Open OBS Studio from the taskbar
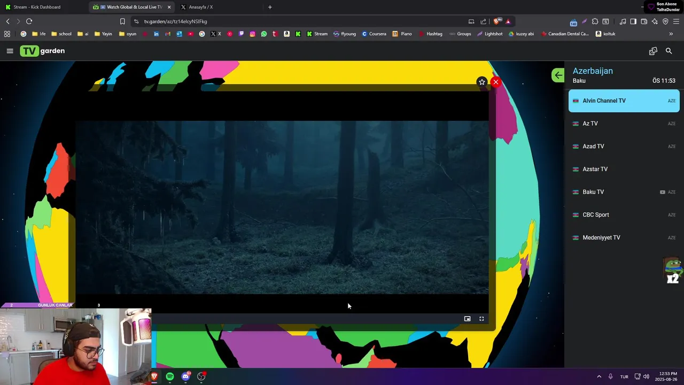 pos(201,376)
